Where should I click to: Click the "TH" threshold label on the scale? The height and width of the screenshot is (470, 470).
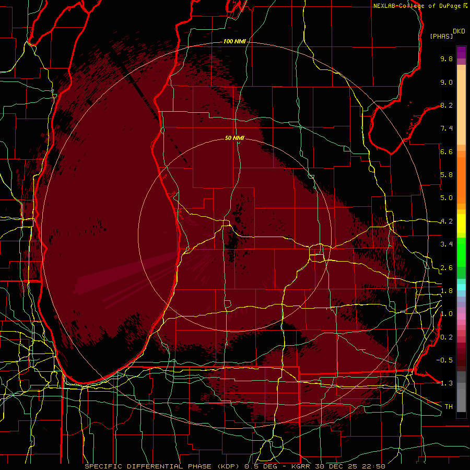pyautogui.click(x=449, y=407)
